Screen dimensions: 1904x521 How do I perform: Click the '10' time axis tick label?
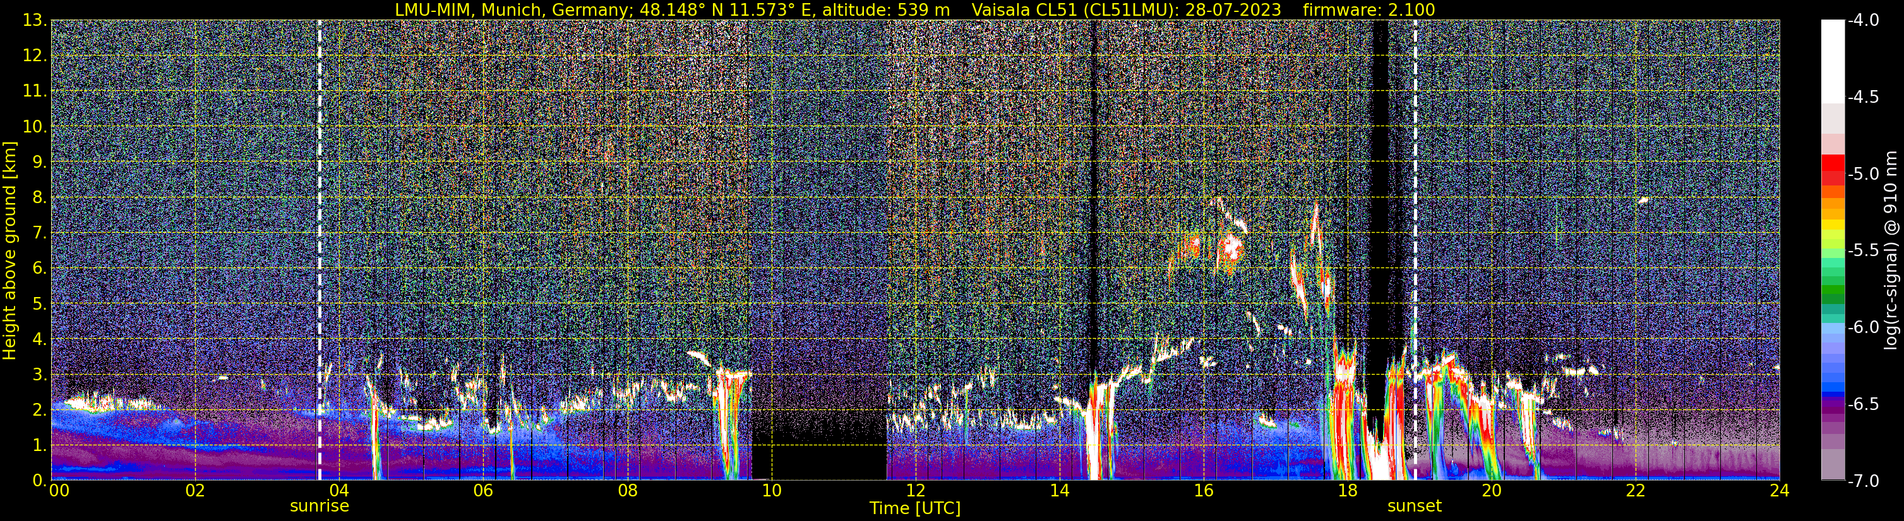pyautogui.click(x=771, y=491)
